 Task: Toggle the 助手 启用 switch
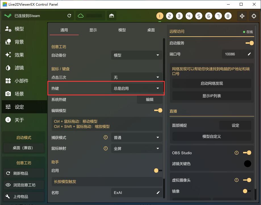point(158,170)
